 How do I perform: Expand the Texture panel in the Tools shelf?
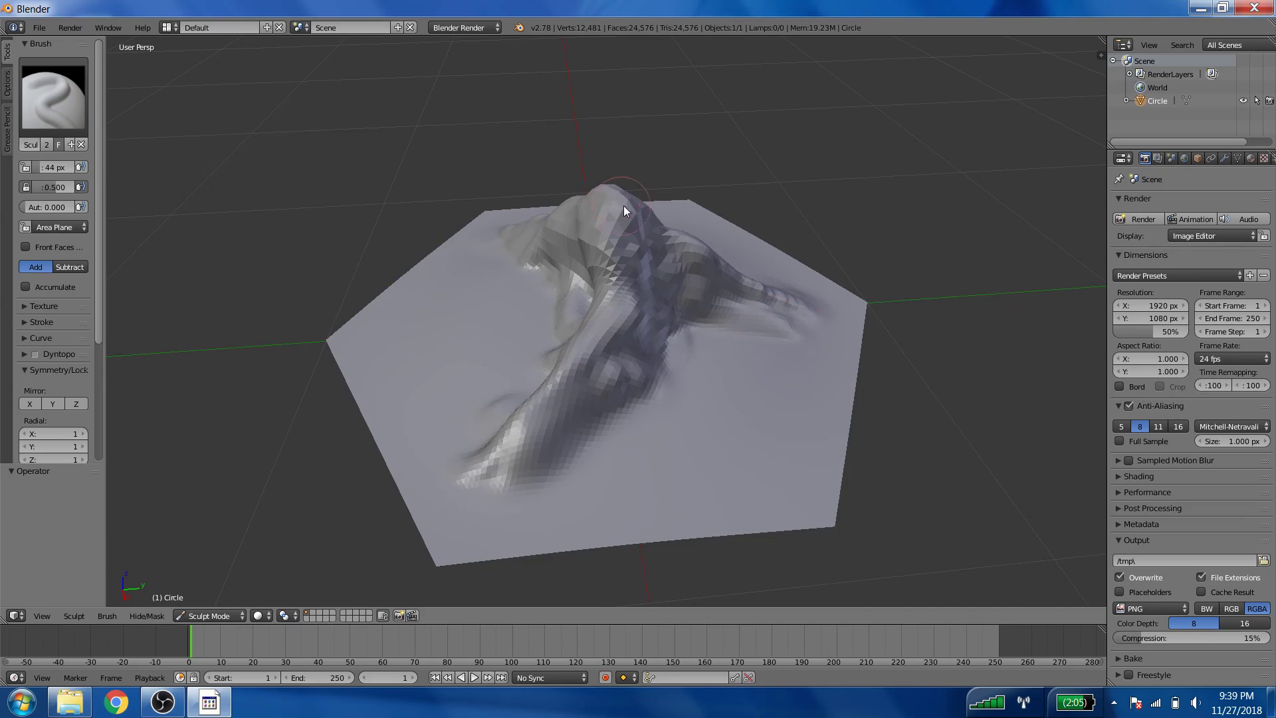tap(44, 306)
